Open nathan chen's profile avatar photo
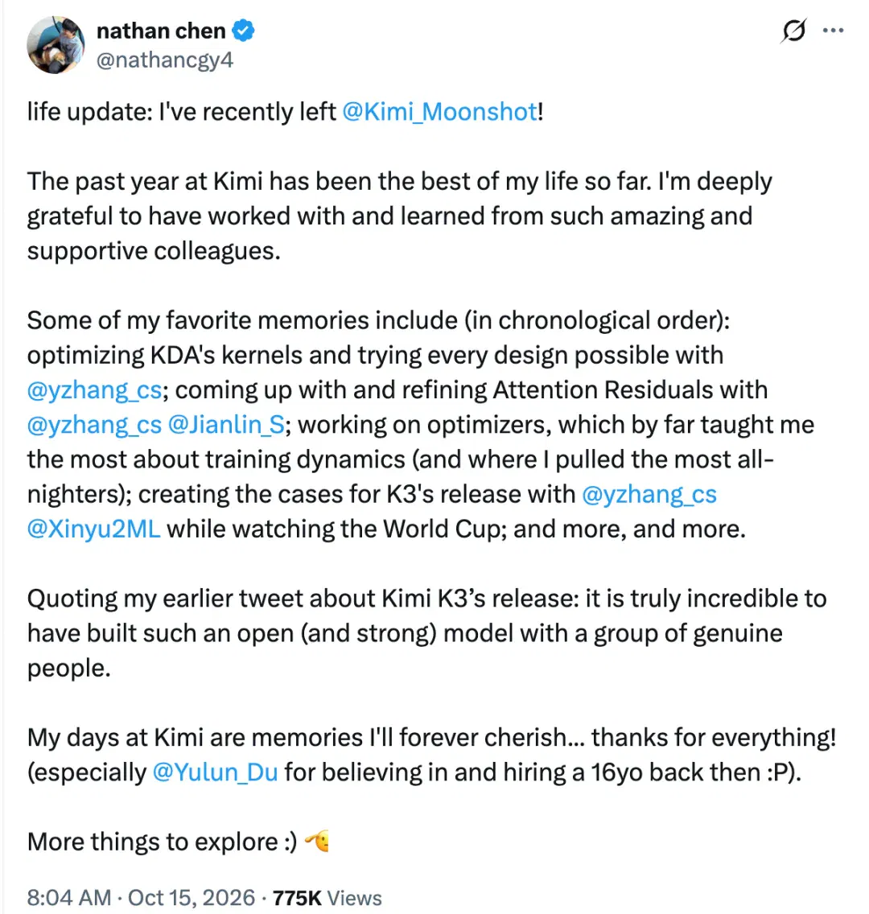869x914 pixels. point(56,45)
